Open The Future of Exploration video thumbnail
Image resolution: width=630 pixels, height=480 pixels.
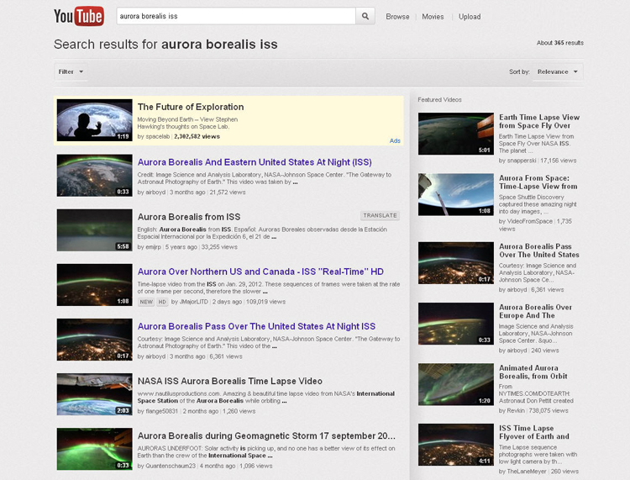94,121
